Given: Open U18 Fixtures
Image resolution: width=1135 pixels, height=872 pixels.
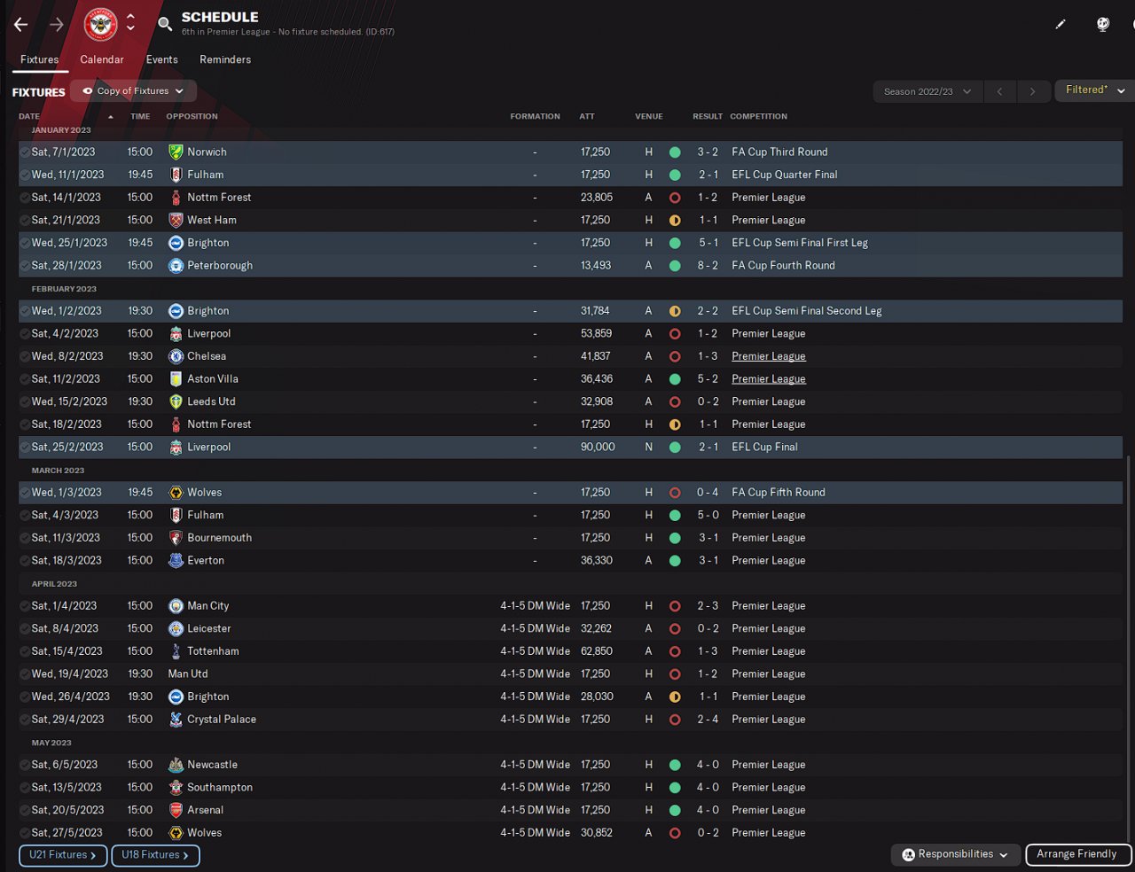Looking at the screenshot, I should click(155, 855).
